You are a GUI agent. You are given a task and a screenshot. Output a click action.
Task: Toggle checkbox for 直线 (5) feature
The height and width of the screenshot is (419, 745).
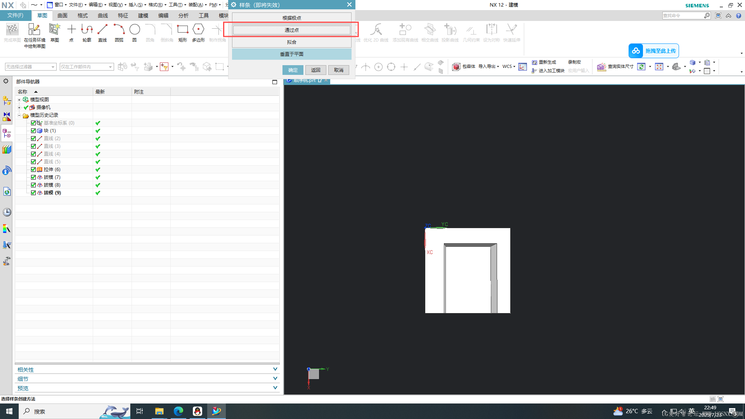33,162
